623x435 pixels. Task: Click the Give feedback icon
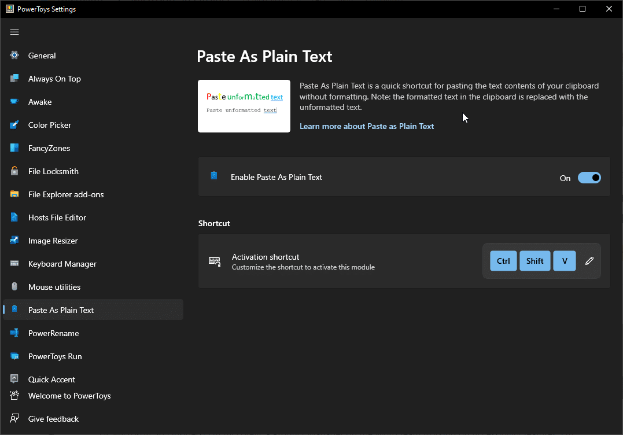[14, 418]
